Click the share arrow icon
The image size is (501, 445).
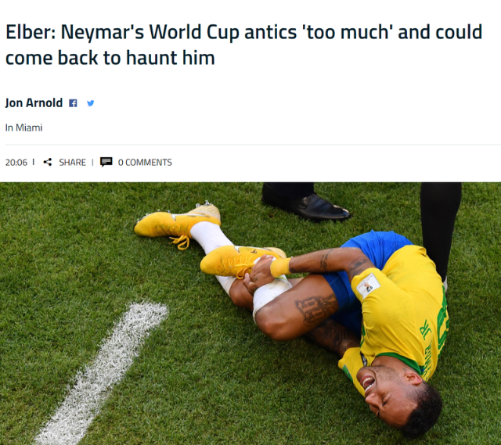coord(48,162)
